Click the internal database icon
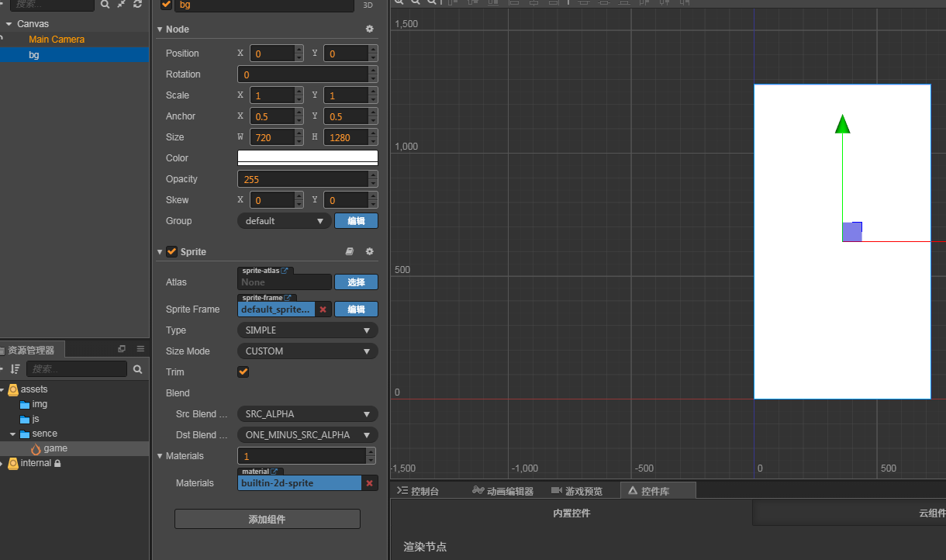This screenshot has width=946, height=560. pos(13,463)
